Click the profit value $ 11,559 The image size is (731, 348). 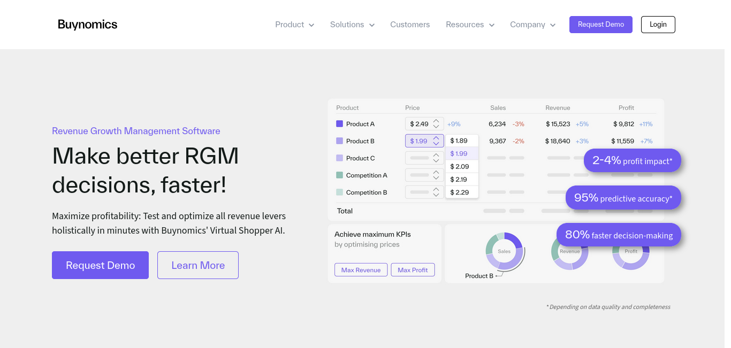[623, 141]
